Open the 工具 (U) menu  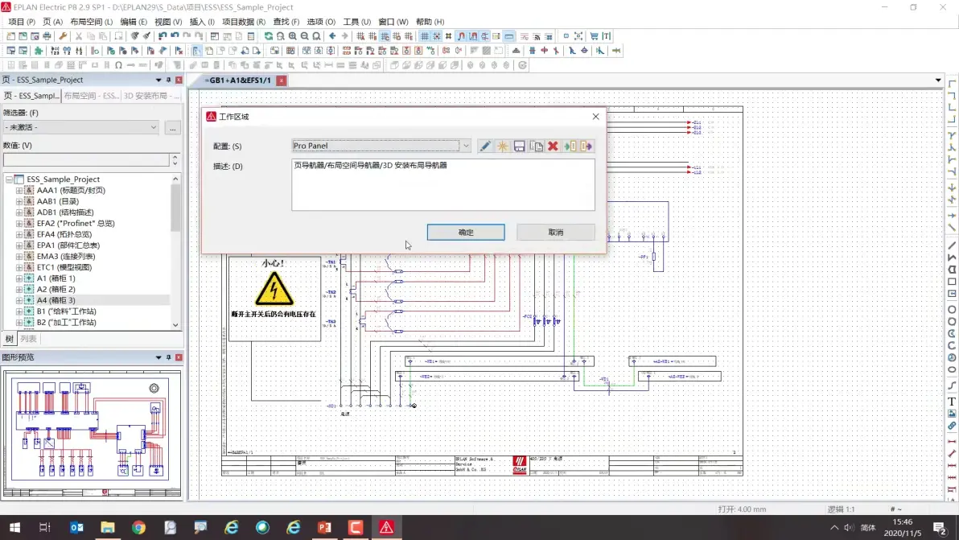(356, 22)
